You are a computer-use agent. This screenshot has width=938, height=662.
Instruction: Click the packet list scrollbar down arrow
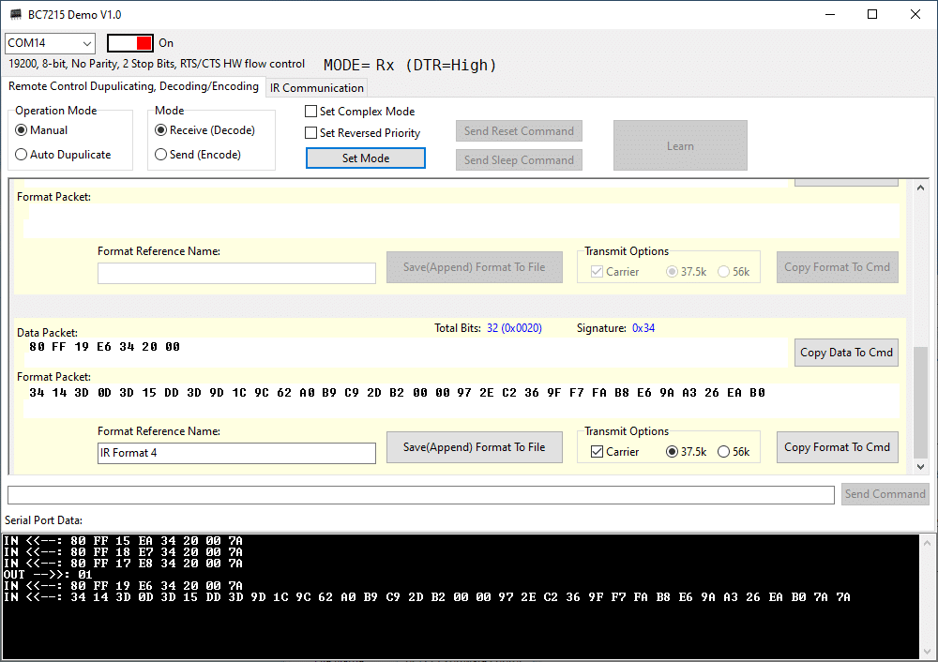click(x=921, y=466)
